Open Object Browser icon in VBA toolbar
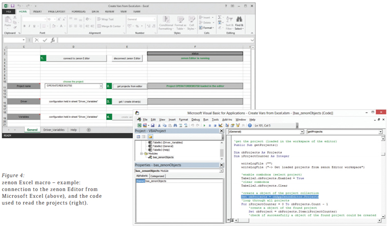390x228 pixels. point(238,126)
